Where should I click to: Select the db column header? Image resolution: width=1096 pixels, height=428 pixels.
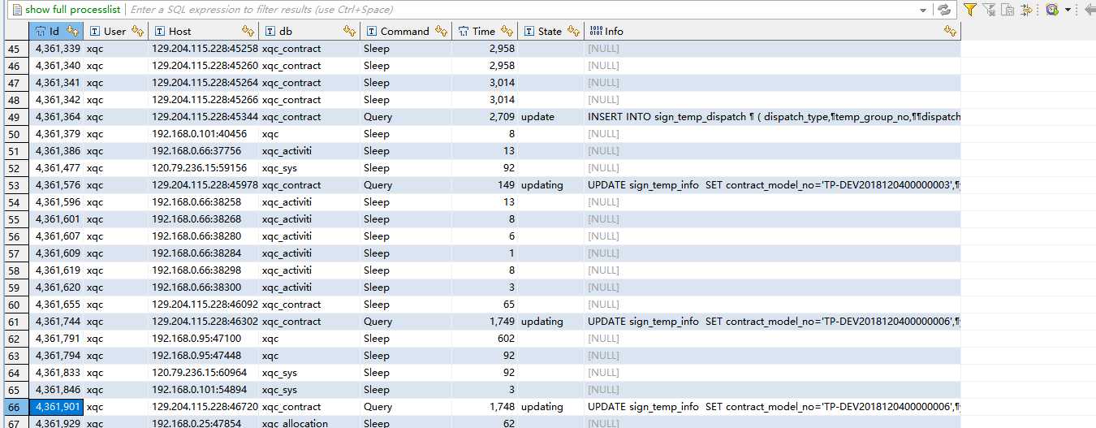(x=309, y=31)
